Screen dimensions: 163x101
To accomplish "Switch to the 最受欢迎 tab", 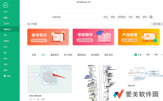I will point(81,55).
